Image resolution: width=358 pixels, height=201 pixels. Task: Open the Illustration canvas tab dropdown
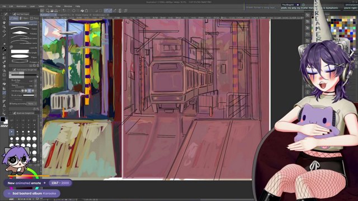point(55,15)
